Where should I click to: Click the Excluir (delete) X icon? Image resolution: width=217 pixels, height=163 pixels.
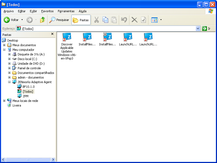pos(134,20)
